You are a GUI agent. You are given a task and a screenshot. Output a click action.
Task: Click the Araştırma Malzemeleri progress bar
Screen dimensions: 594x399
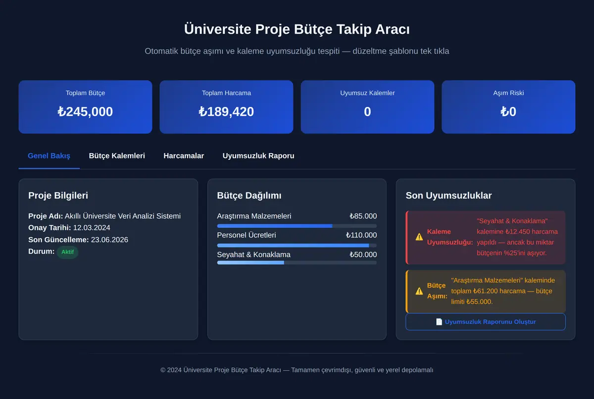297,226
